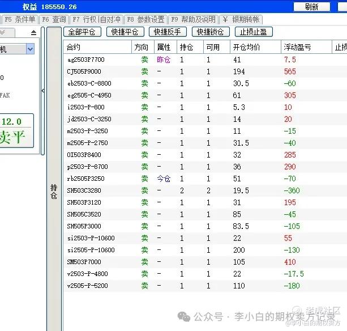The width and height of the screenshot is (347, 331).
Task: Select the SH503C3280 row
Action: [205, 190]
